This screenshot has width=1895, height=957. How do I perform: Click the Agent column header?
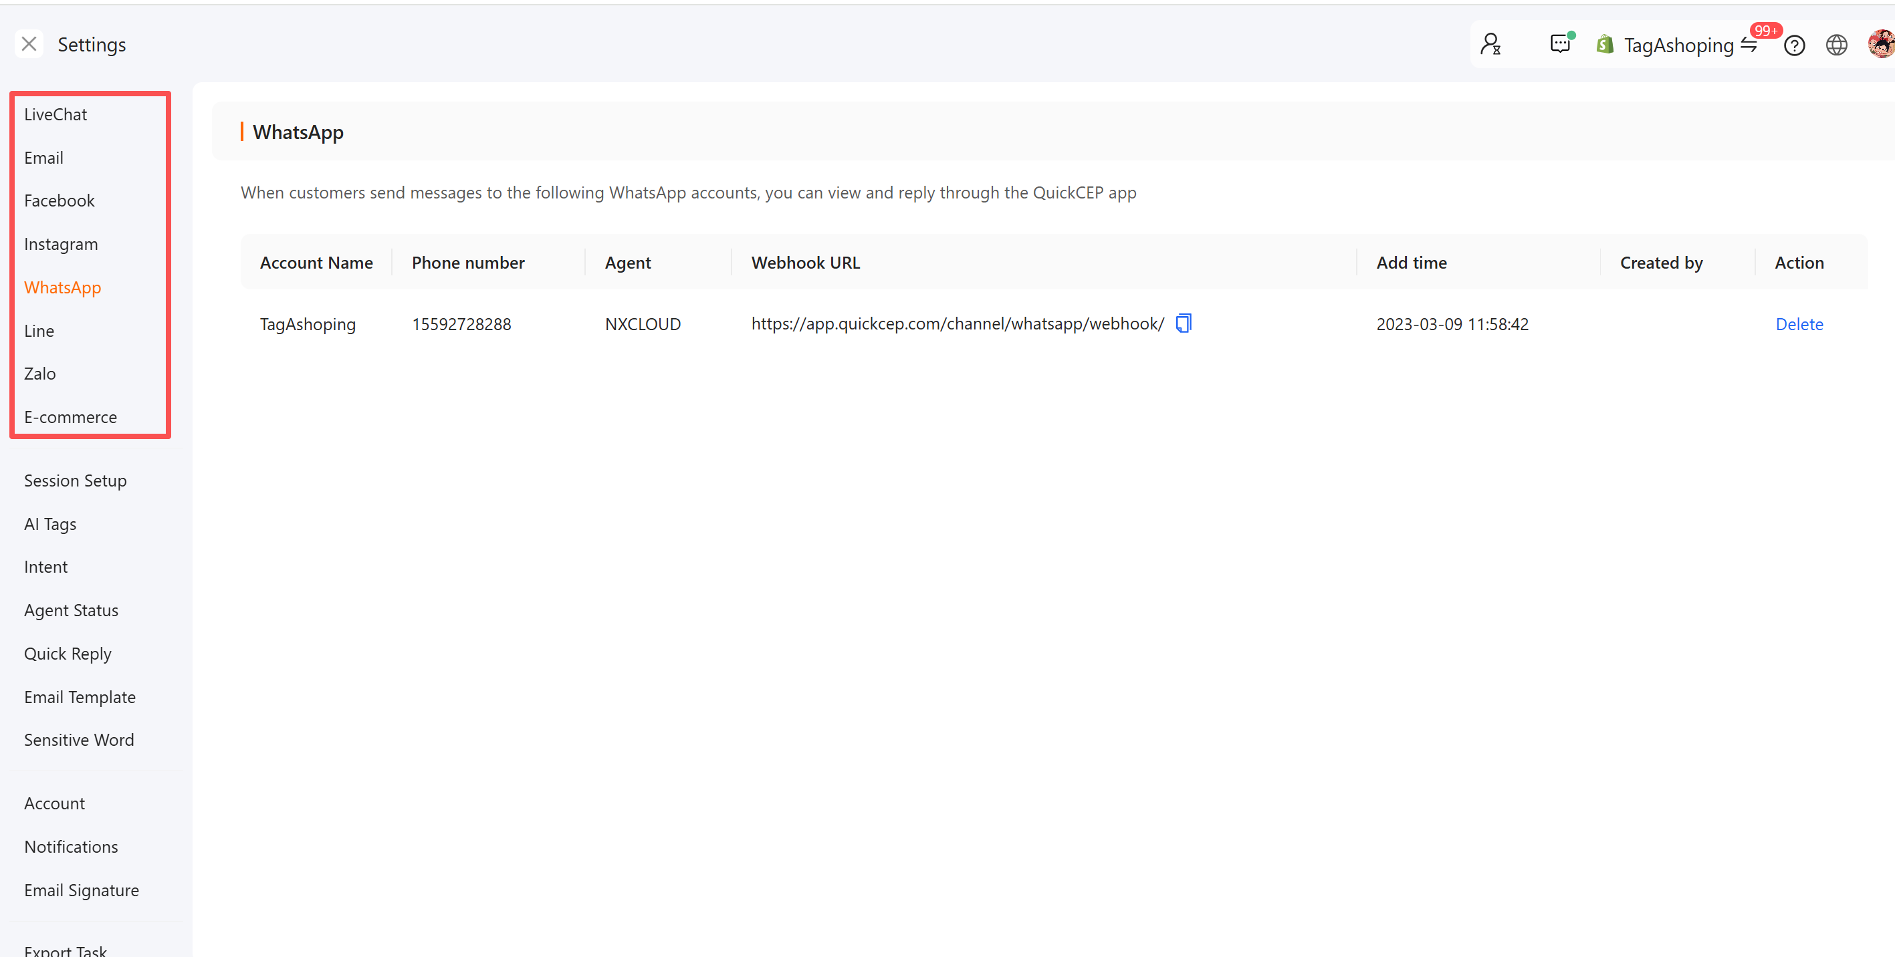point(627,263)
